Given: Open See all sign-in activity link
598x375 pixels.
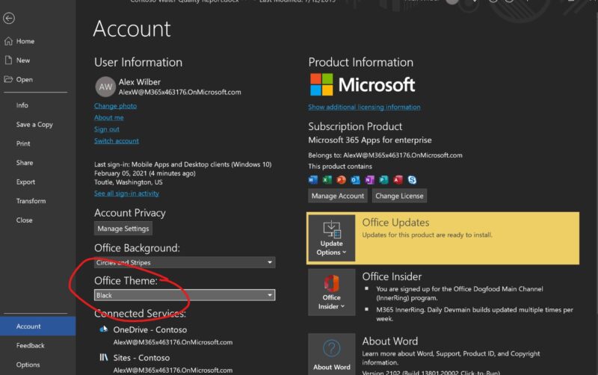Looking at the screenshot, I should click(x=126, y=193).
